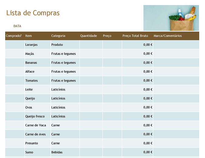205x158 pixels.
Task: Click the Comprado? cell for Laranjas
Action: click(x=15, y=45)
